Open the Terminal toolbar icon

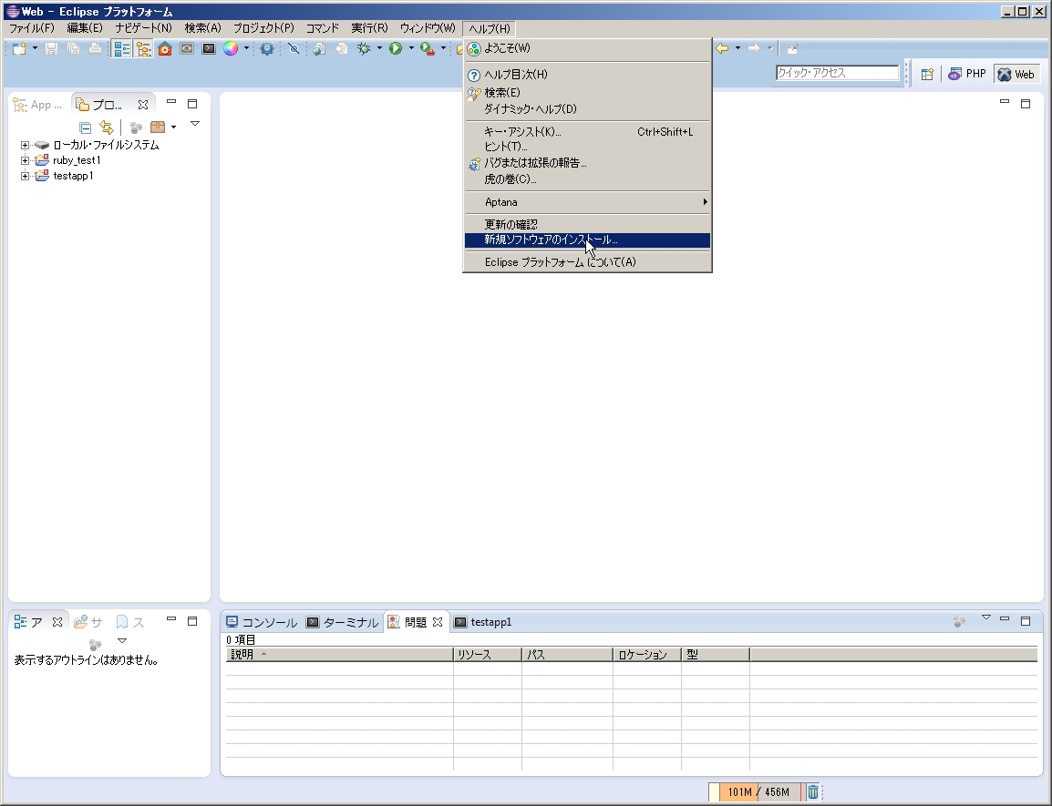209,48
